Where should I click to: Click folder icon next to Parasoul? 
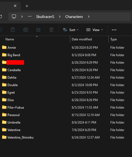coord(4,115)
